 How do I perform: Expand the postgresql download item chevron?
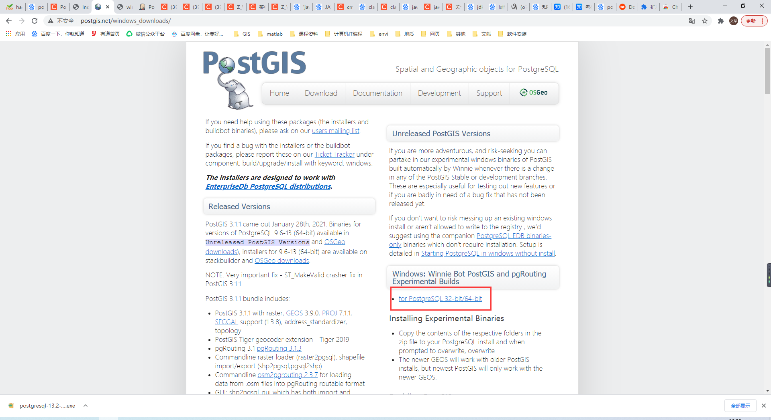coord(86,406)
